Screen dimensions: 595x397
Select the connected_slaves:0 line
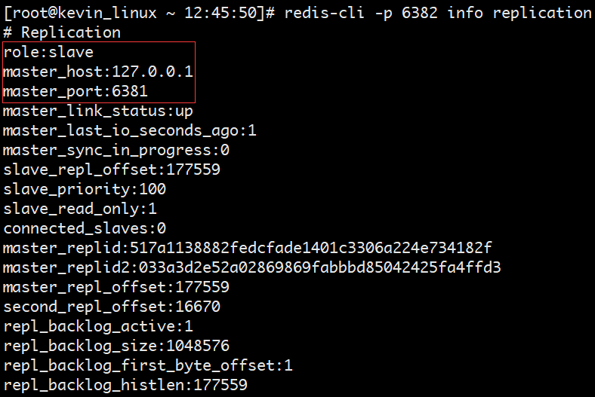pyautogui.click(x=85, y=228)
